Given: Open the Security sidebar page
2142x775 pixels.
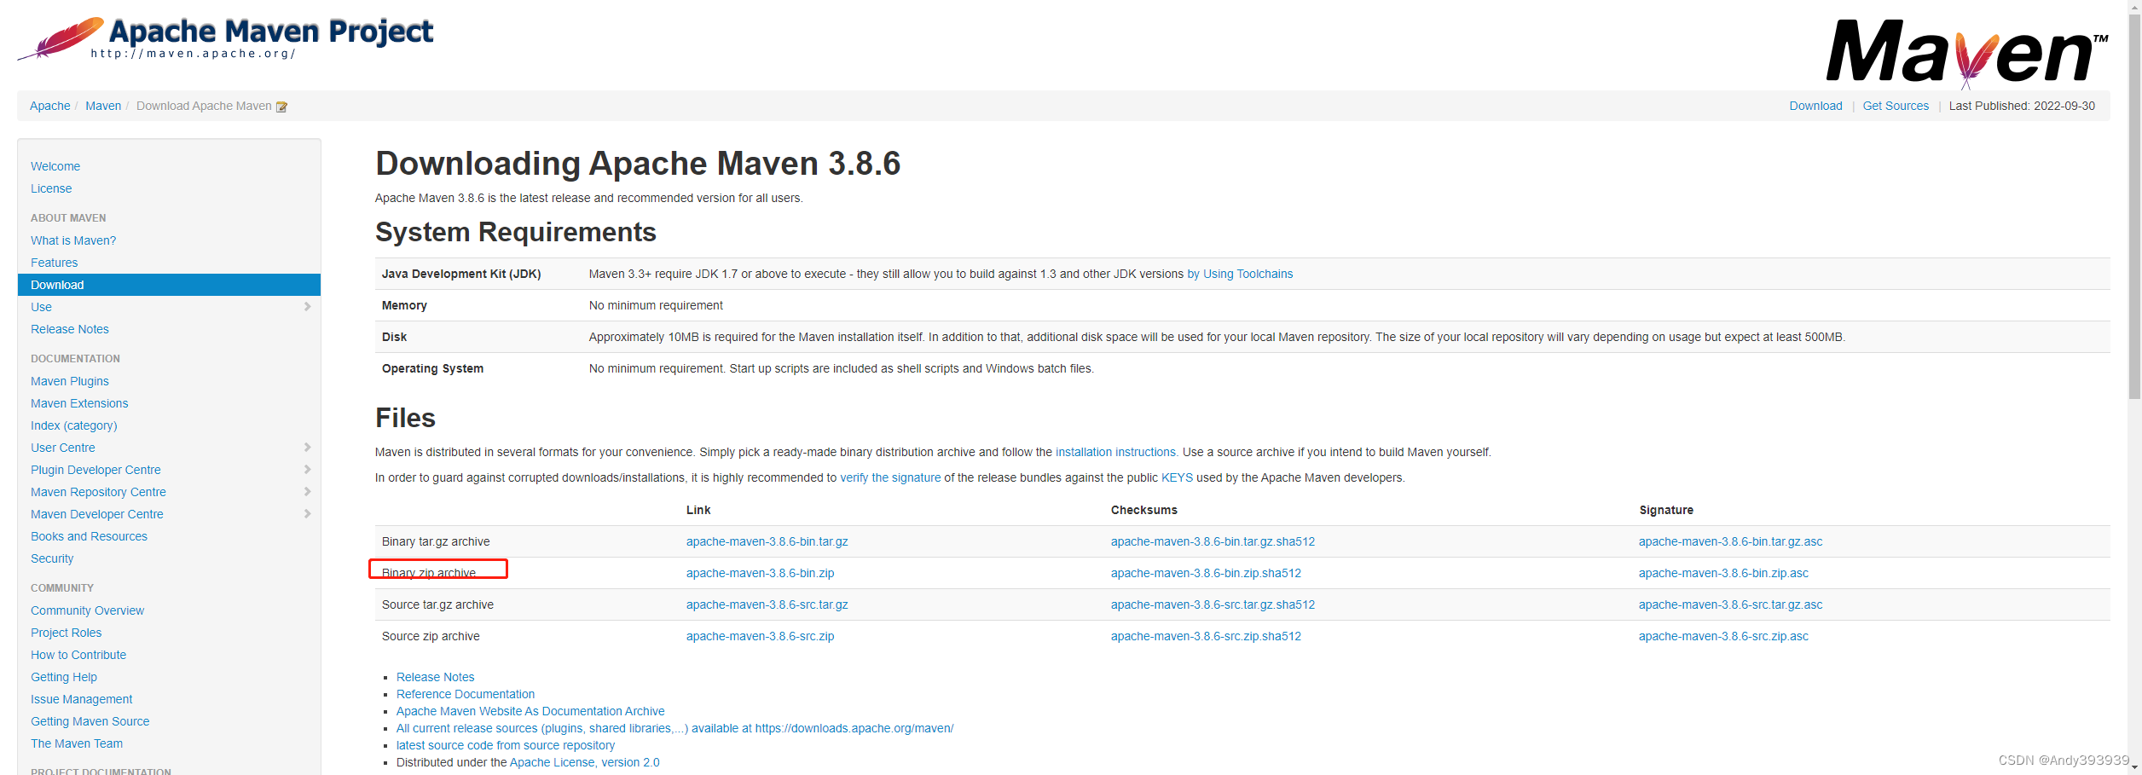Looking at the screenshot, I should click(52, 558).
